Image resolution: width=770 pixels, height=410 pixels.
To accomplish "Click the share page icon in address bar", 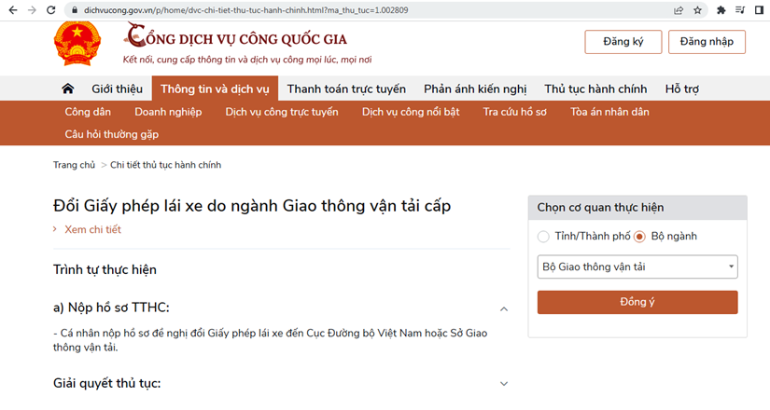I will [679, 10].
